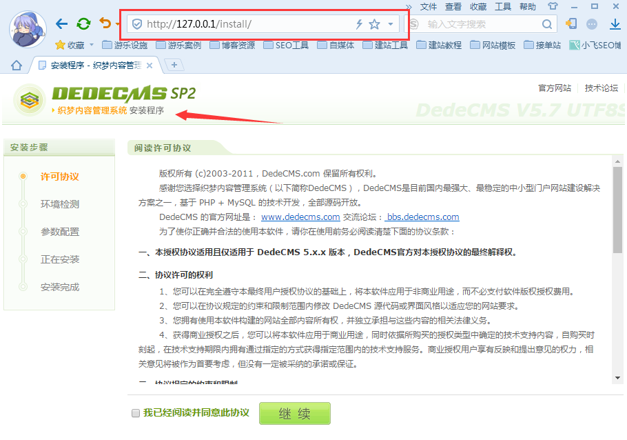Viewport: 627px width, 440px height.
Task: Click the 收藏 star favorites button
Action: (70, 46)
